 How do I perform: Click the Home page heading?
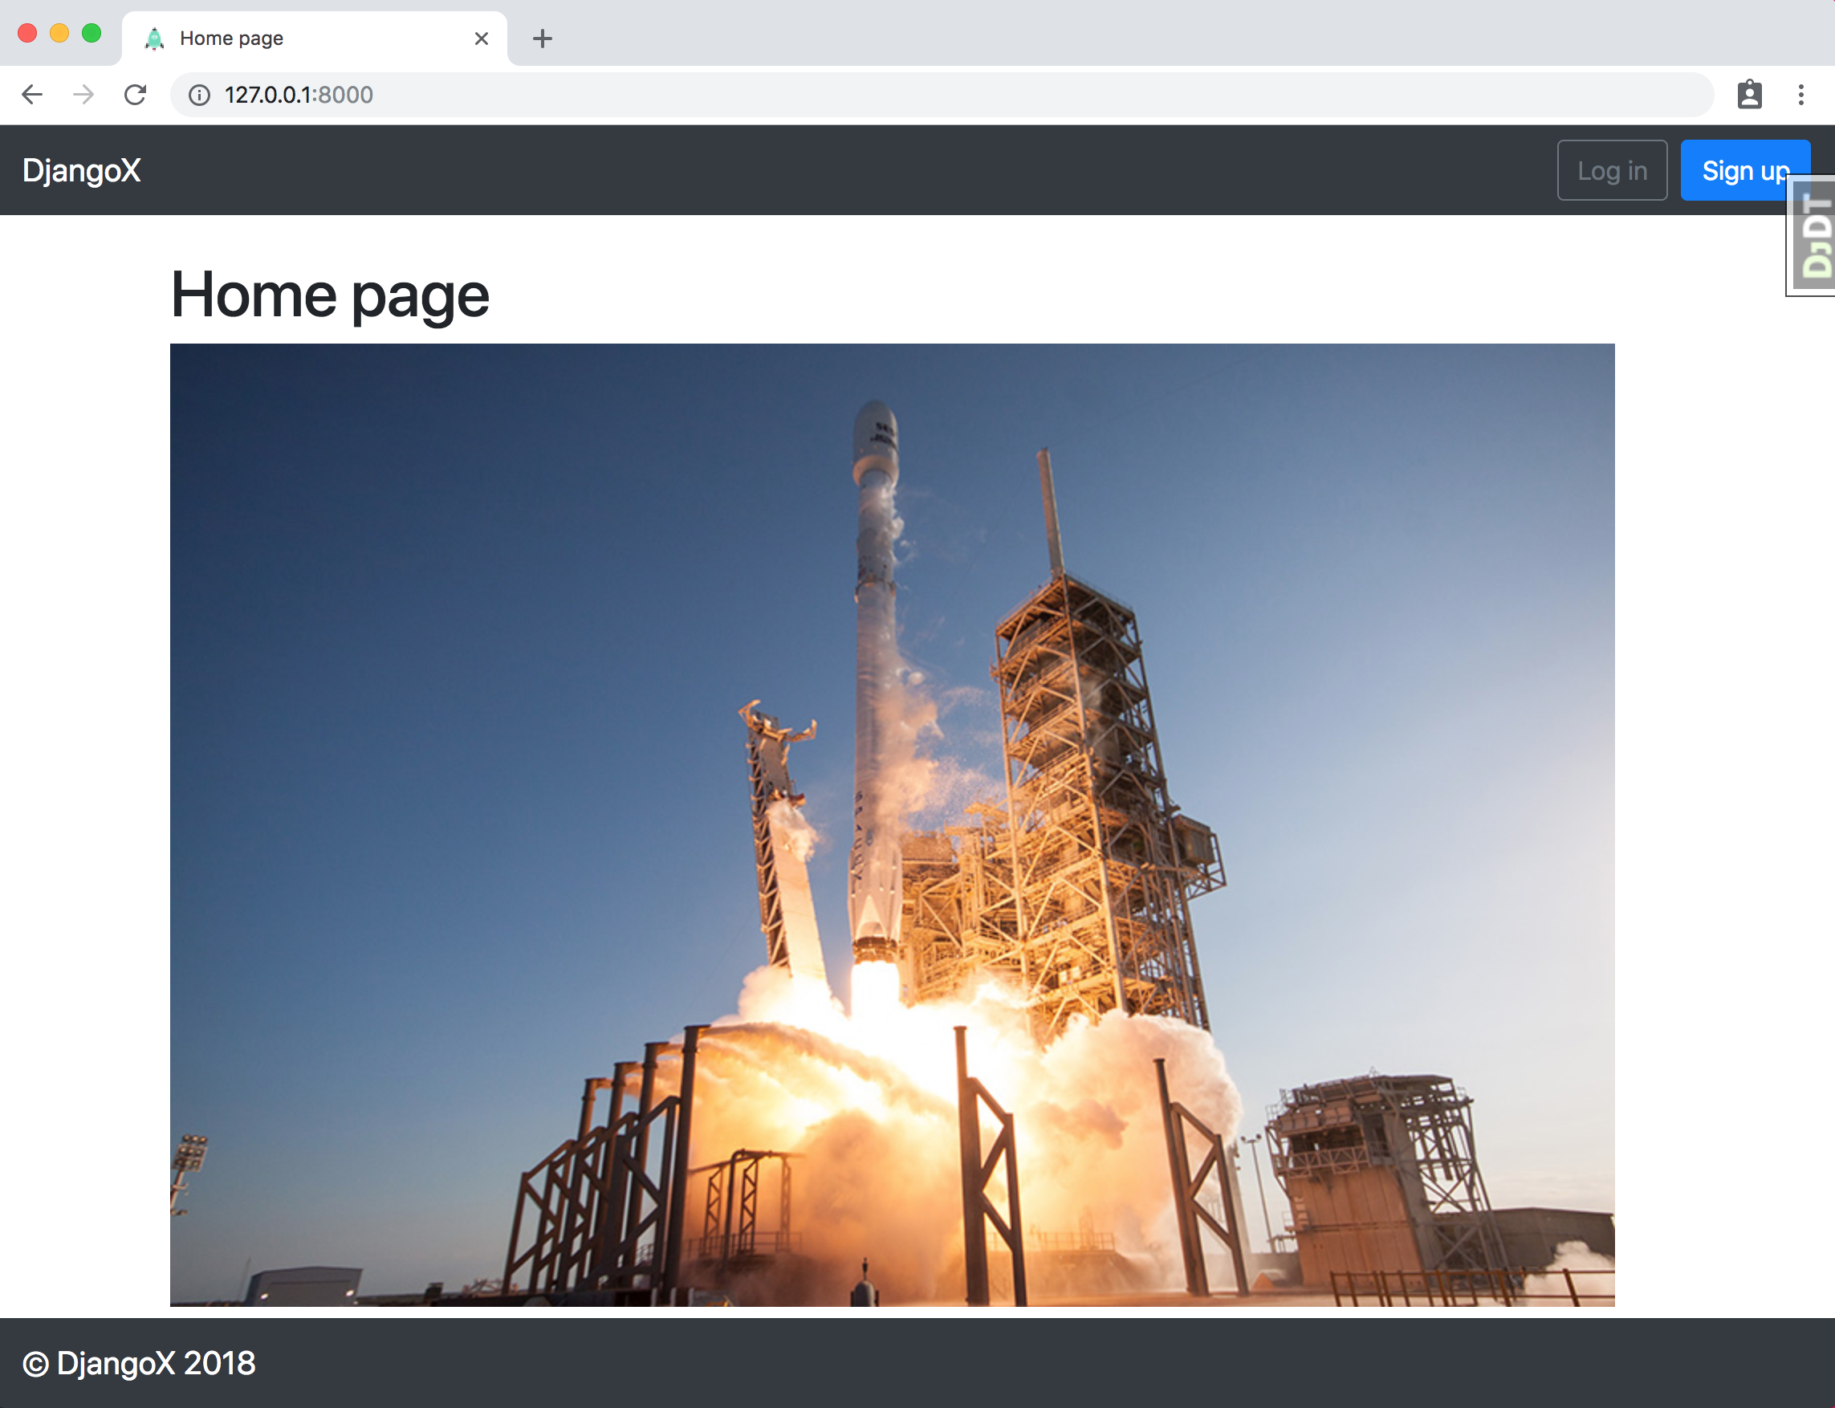coord(329,295)
